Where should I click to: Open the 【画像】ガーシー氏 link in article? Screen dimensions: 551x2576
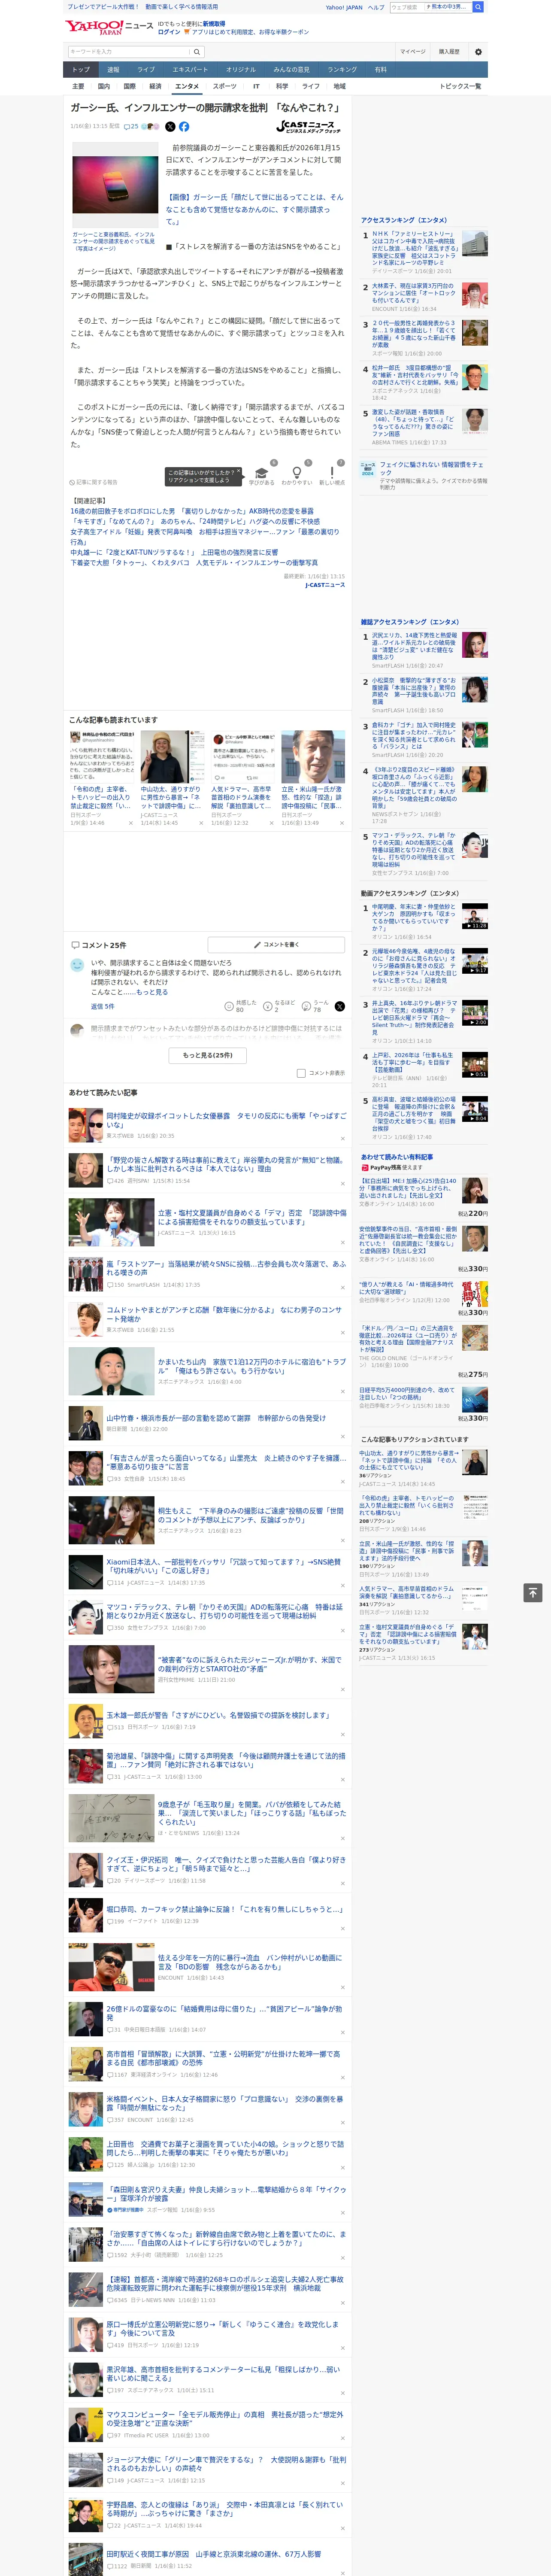pyautogui.click(x=254, y=209)
